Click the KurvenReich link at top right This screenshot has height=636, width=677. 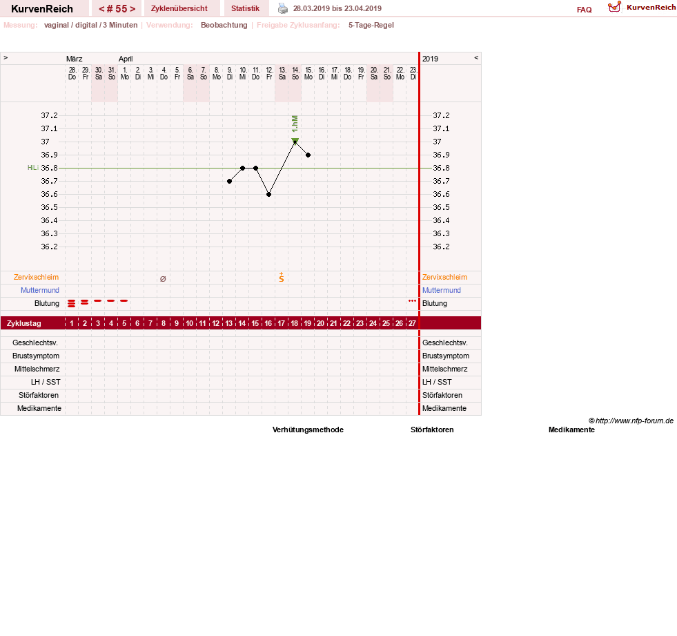(x=651, y=8)
